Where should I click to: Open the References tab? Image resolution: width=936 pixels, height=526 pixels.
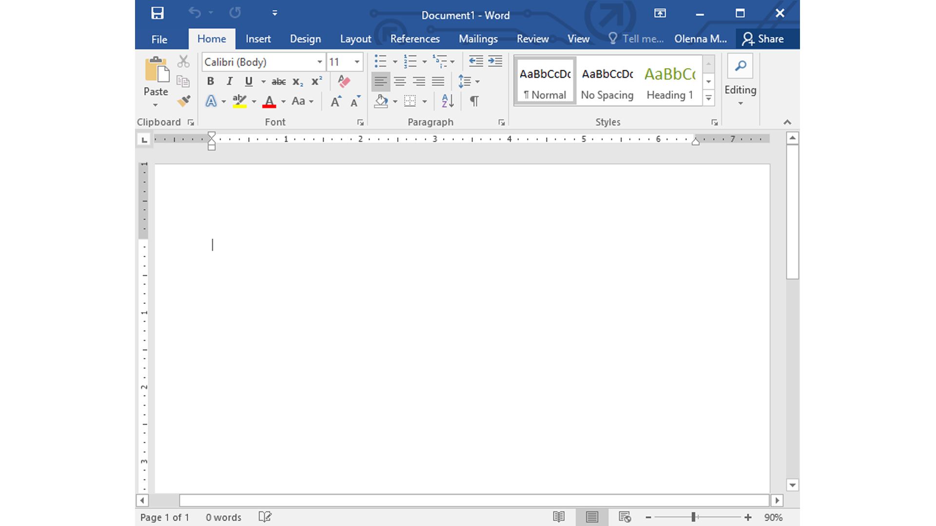click(x=415, y=39)
